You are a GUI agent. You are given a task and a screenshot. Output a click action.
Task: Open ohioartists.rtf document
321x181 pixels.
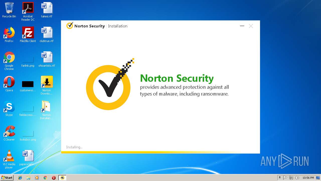[47, 59]
